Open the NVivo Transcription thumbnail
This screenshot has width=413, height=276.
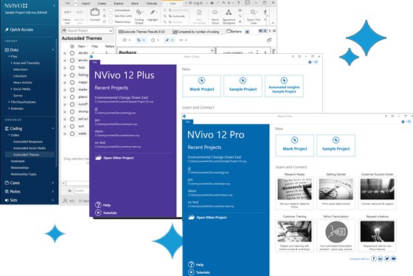(x=336, y=232)
